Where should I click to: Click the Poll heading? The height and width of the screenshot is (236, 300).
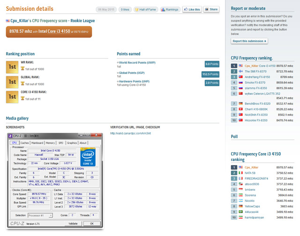[x=234, y=137]
